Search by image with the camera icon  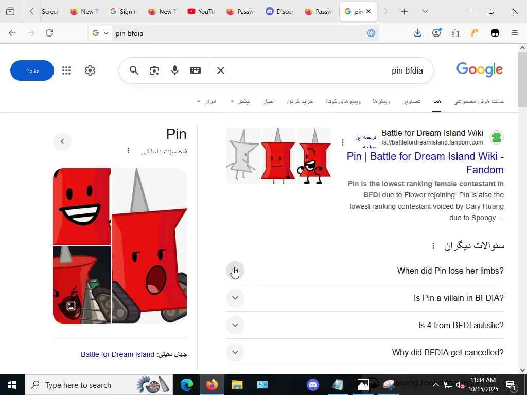(154, 70)
